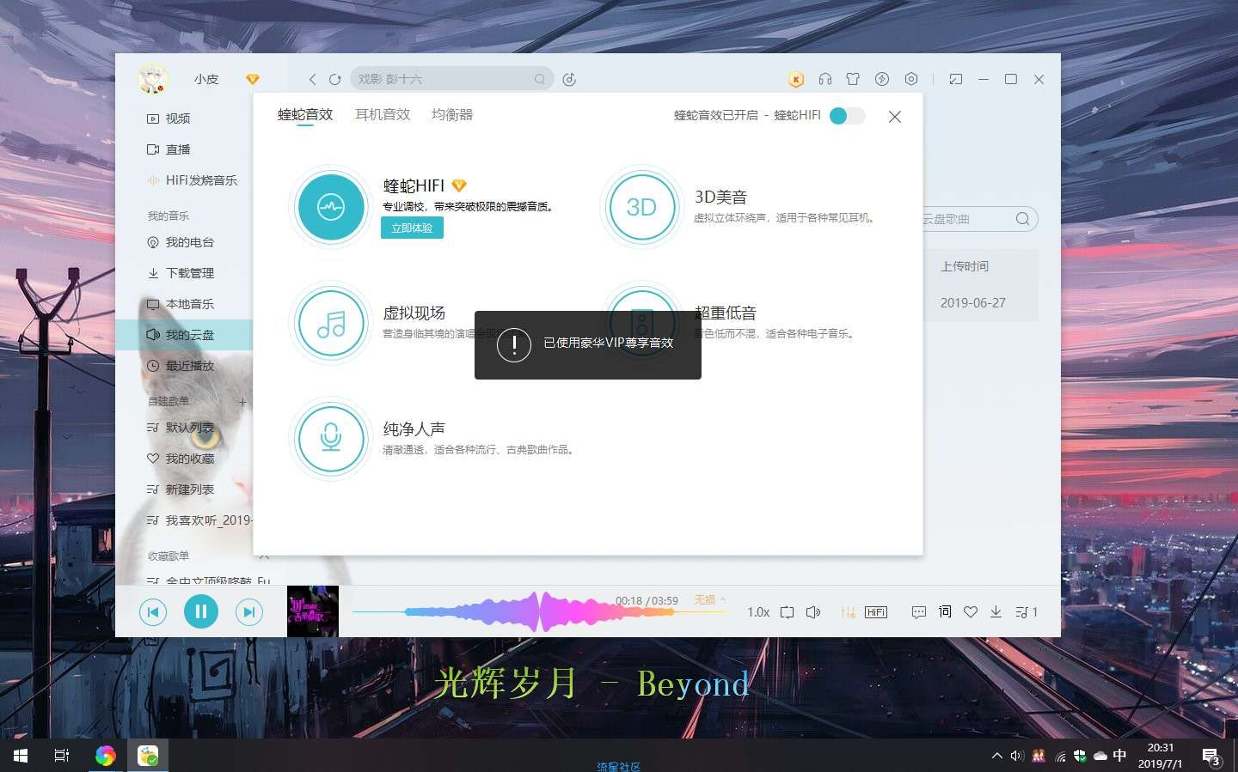Open the sound effect equalizer icon in player bar
1238x772 pixels.
coord(849,612)
